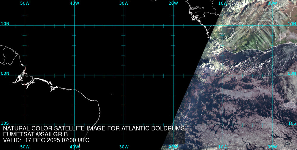The width and height of the screenshot is (297, 150).
Task: Click the tiny isolated island dot in mid-Atlantic
Action: tap(112, 94)
